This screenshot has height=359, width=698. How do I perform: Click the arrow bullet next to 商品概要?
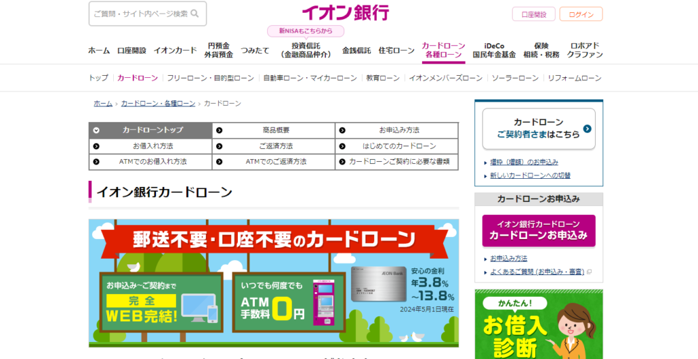(219, 130)
